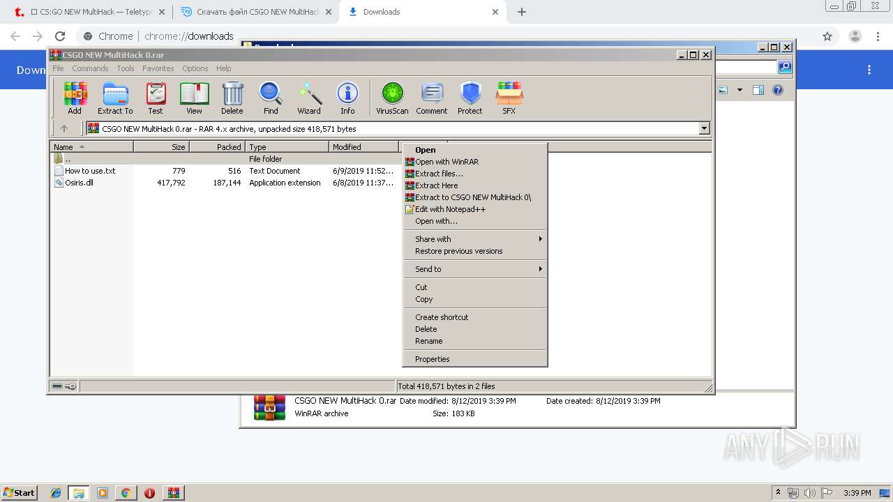Choose Restore previous versions

pos(474,251)
